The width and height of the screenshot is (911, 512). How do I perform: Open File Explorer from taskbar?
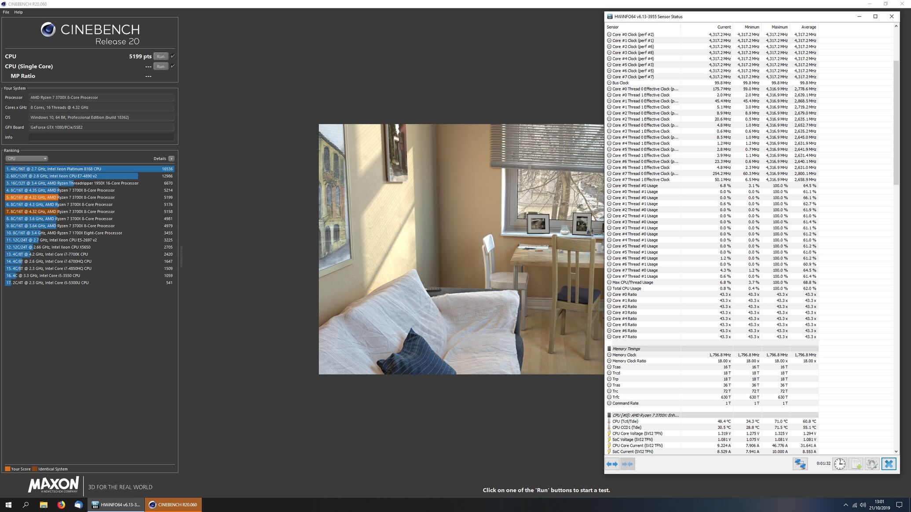tap(44, 505)
